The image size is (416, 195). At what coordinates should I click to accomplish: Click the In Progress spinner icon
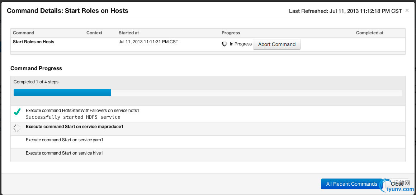224,44
